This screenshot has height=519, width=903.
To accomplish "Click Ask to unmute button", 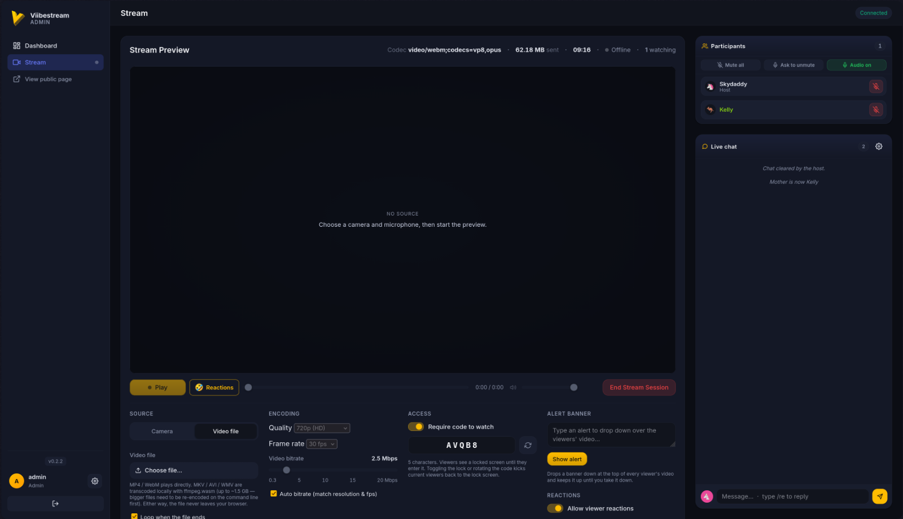I will (x=794, y=65).
